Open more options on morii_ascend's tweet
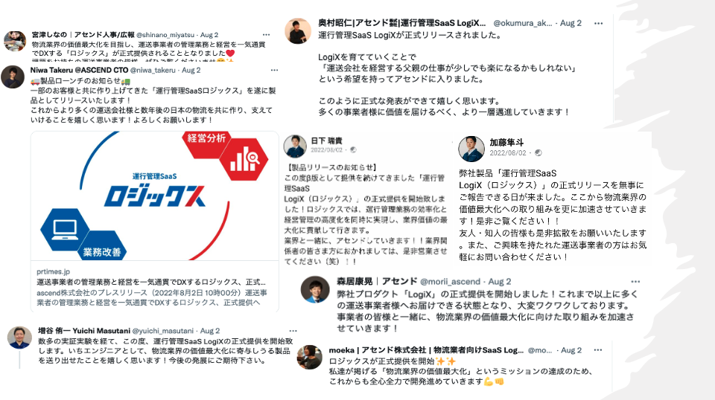This screenshot has width=715, height=400. (635, 282)
